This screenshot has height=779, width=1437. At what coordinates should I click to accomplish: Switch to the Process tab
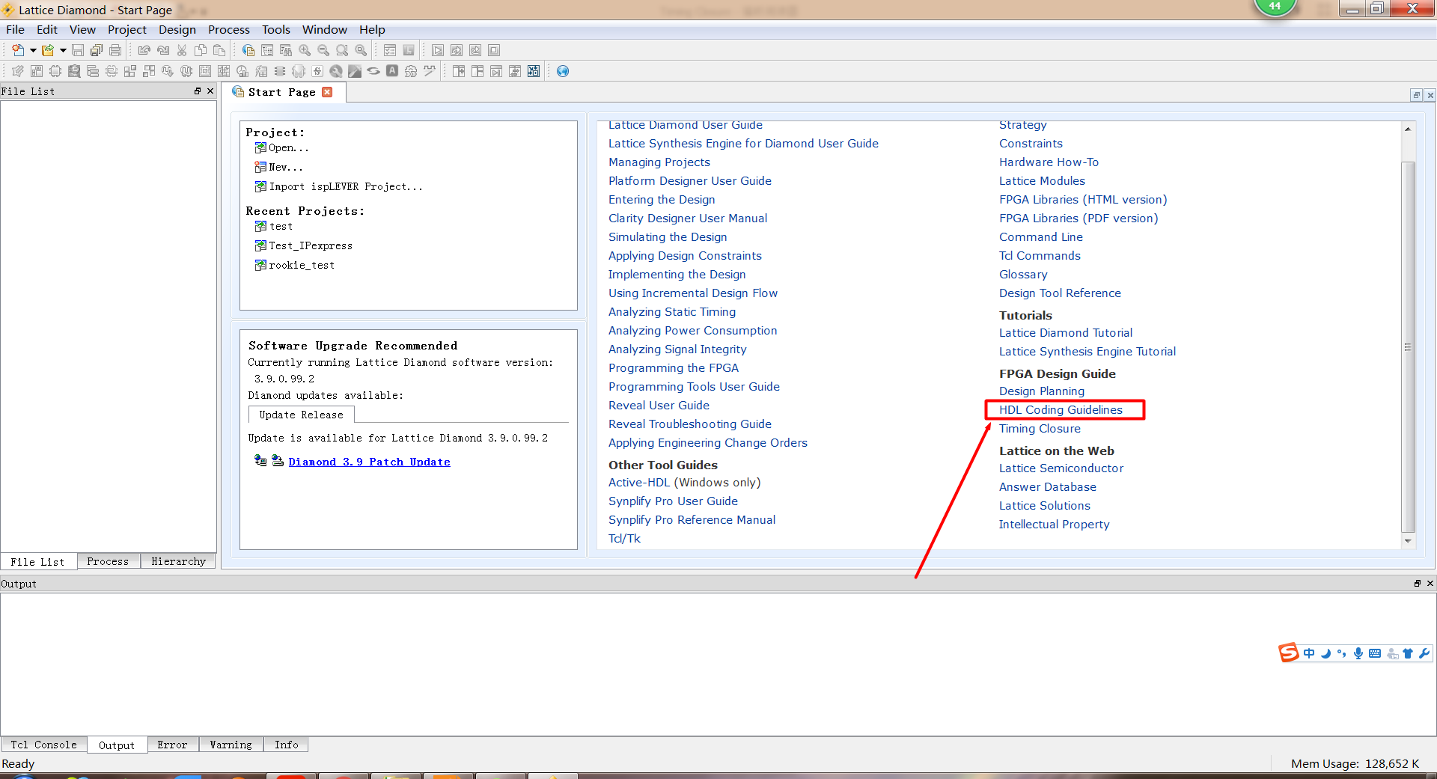(x=108, y=561)
